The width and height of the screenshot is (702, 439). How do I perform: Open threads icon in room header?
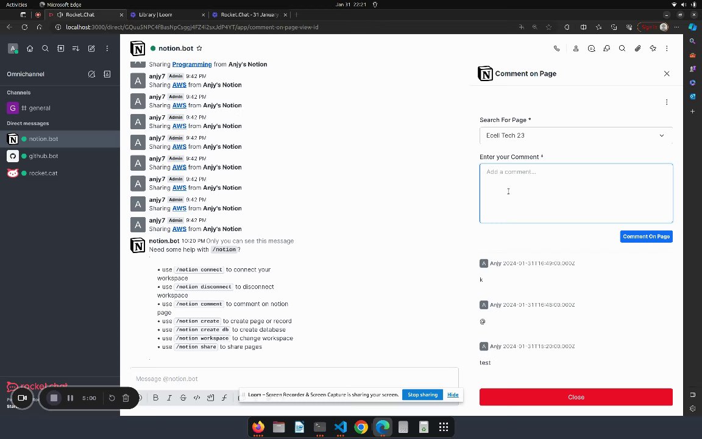pos(592,48)
